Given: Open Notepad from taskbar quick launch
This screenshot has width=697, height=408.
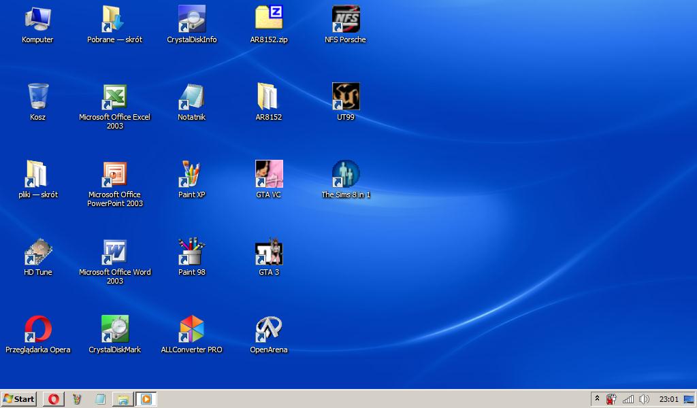Looking at the screenshot, I should click(x=101, y=399).
